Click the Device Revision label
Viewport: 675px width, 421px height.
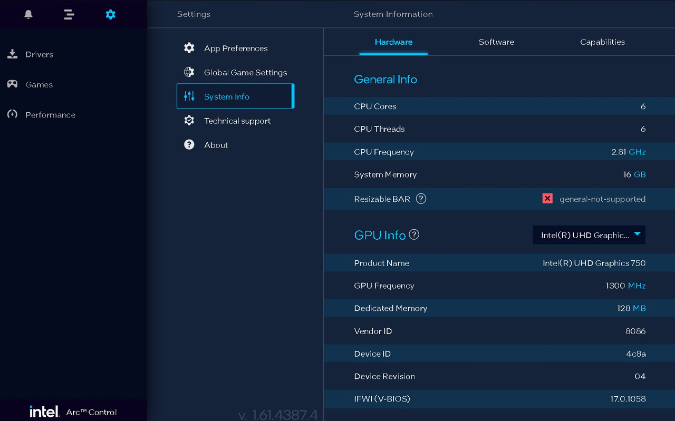(384, 376)
